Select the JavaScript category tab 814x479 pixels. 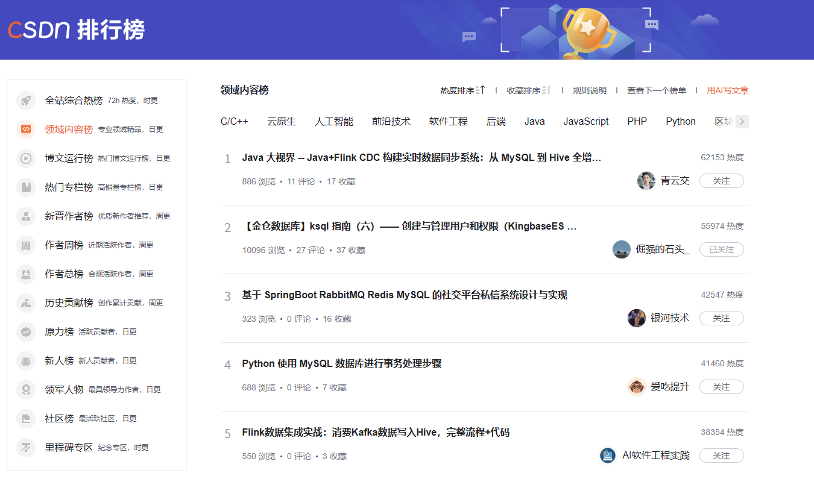click(586, 122)
